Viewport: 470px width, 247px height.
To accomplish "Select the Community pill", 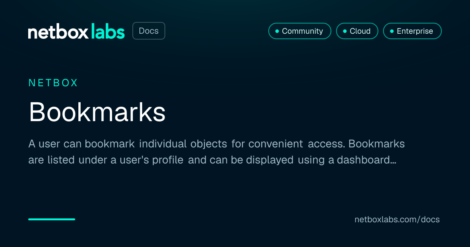I will [x=300, y=31].
